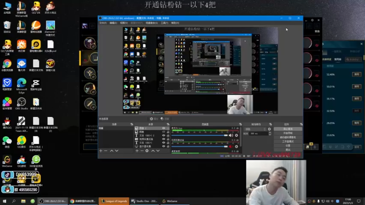Open the scene transition type dropdown
The width and height of the screenshot is (365, 205).
[255, 129]
